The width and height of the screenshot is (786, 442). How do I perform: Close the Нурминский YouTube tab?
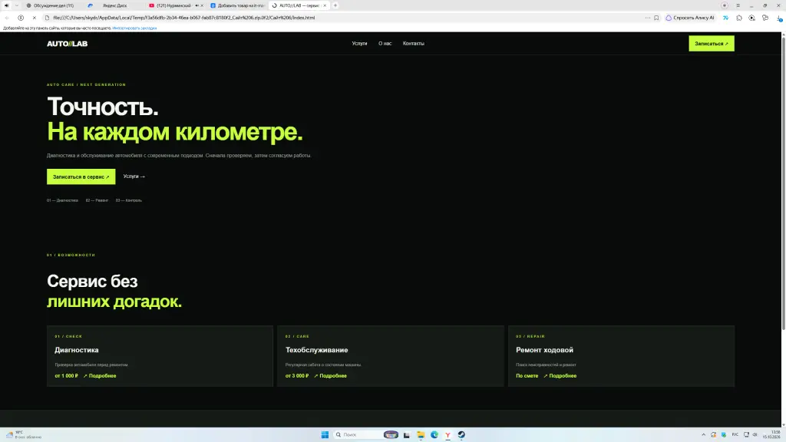click(x=202, y=5)
